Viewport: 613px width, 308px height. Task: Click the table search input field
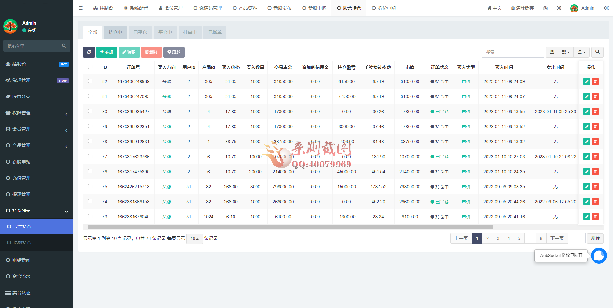(x=513, y=52)
